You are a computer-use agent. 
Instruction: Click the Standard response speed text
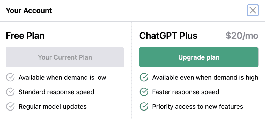pyautogui.click(x=56, y=92)
